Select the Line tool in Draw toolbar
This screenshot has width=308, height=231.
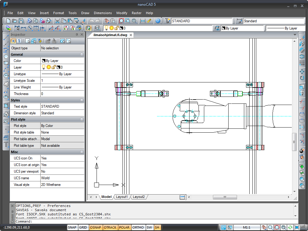coord(6,38)
